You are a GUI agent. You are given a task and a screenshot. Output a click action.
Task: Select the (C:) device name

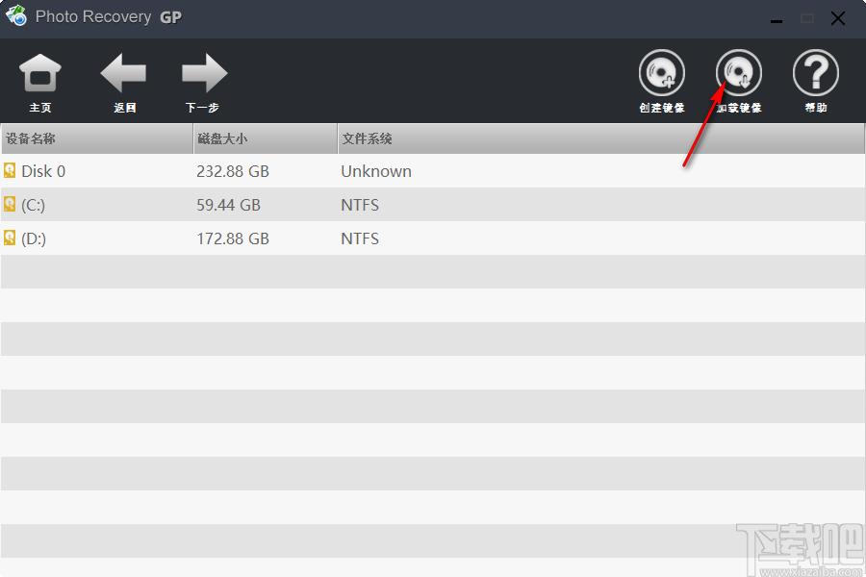pos(33,206)
